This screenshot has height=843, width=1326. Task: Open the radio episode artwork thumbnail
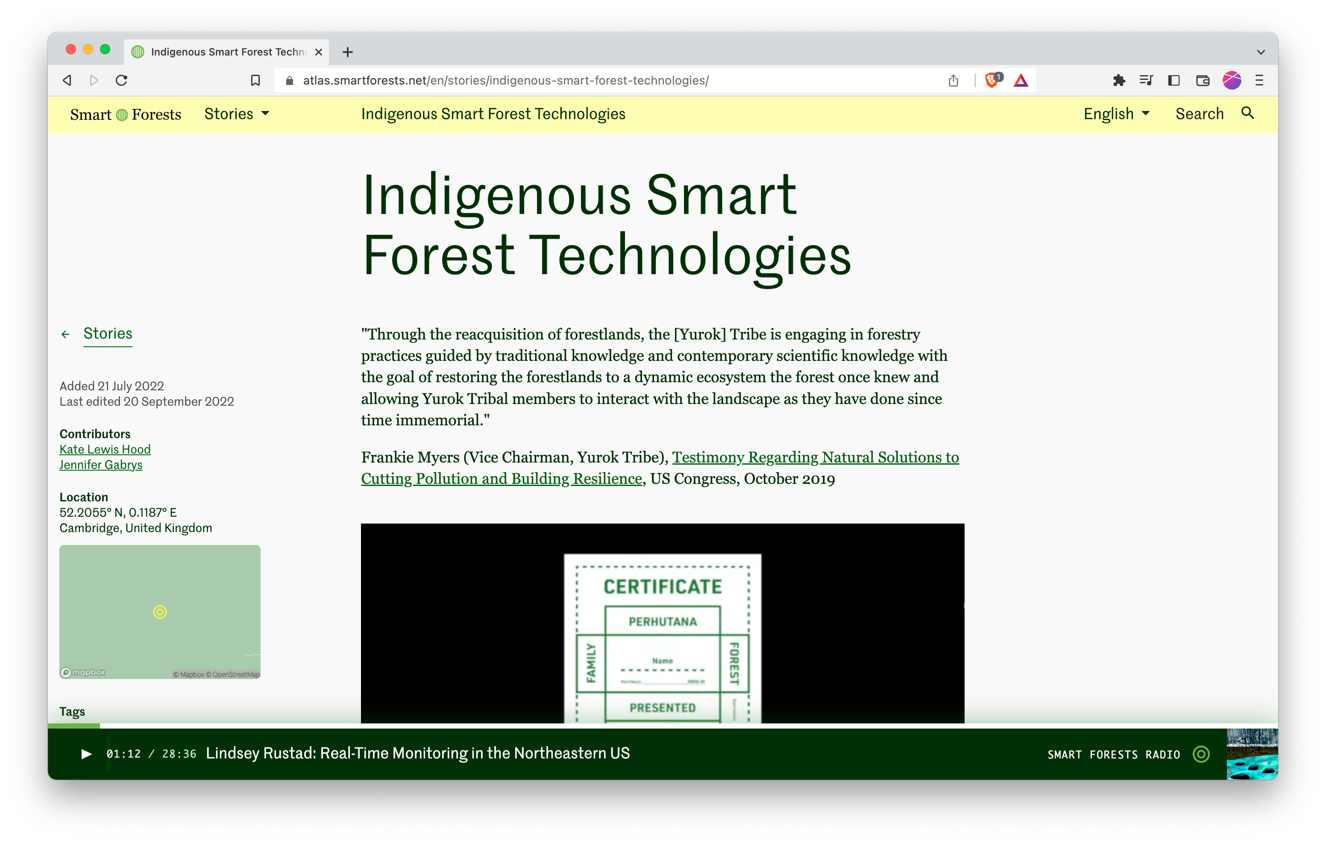(1252, 754)
